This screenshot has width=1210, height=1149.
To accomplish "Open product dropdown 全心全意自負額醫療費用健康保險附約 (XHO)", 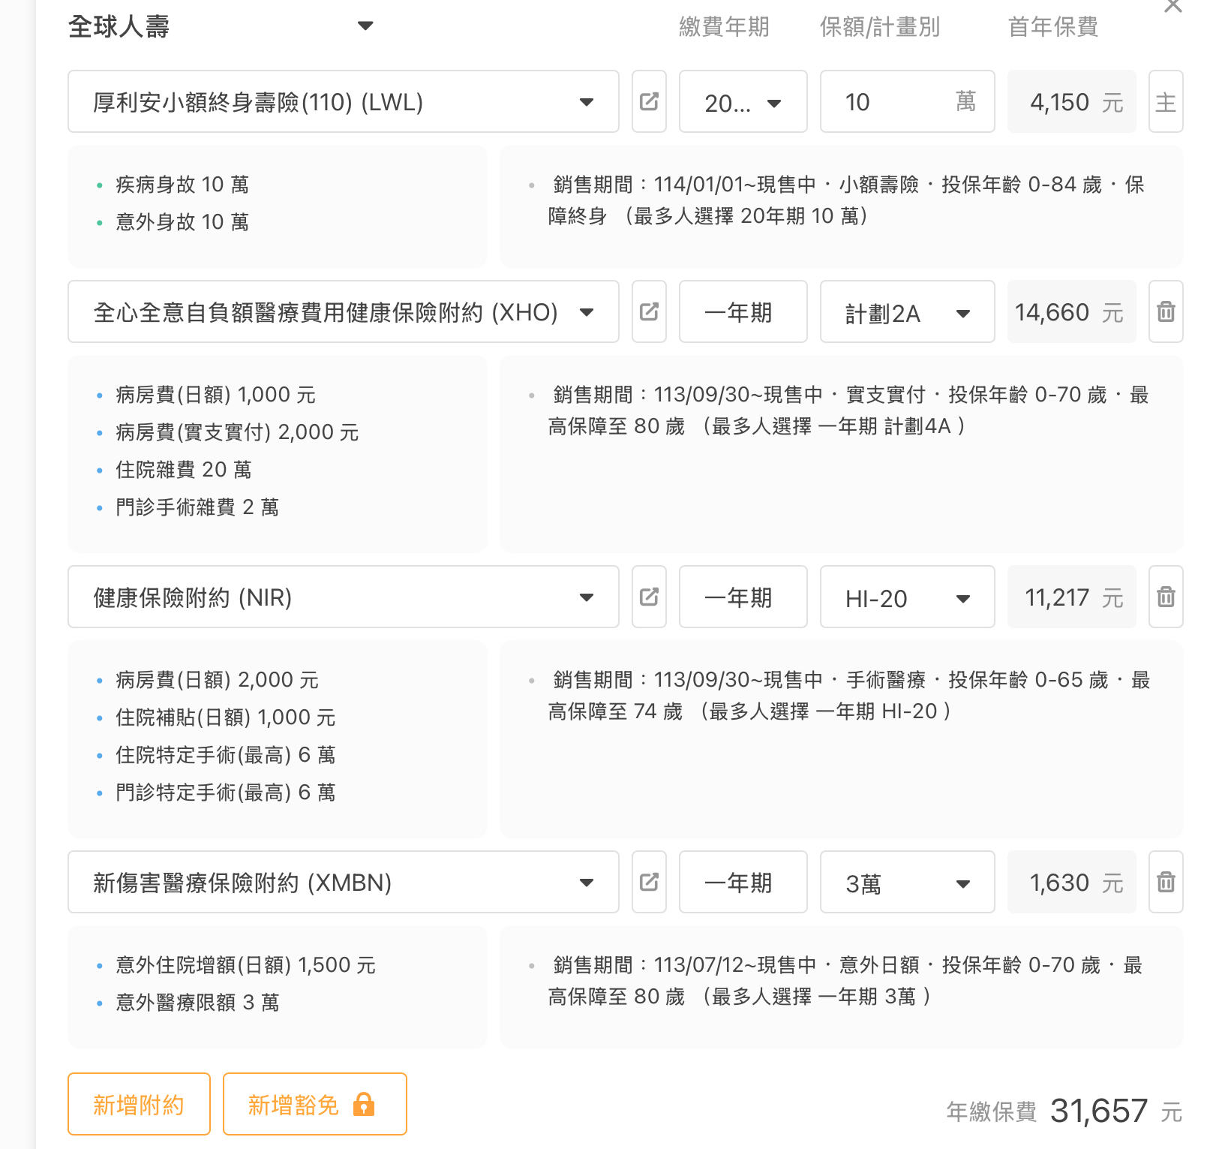I will pyautogui.click(x=344, y=311).
